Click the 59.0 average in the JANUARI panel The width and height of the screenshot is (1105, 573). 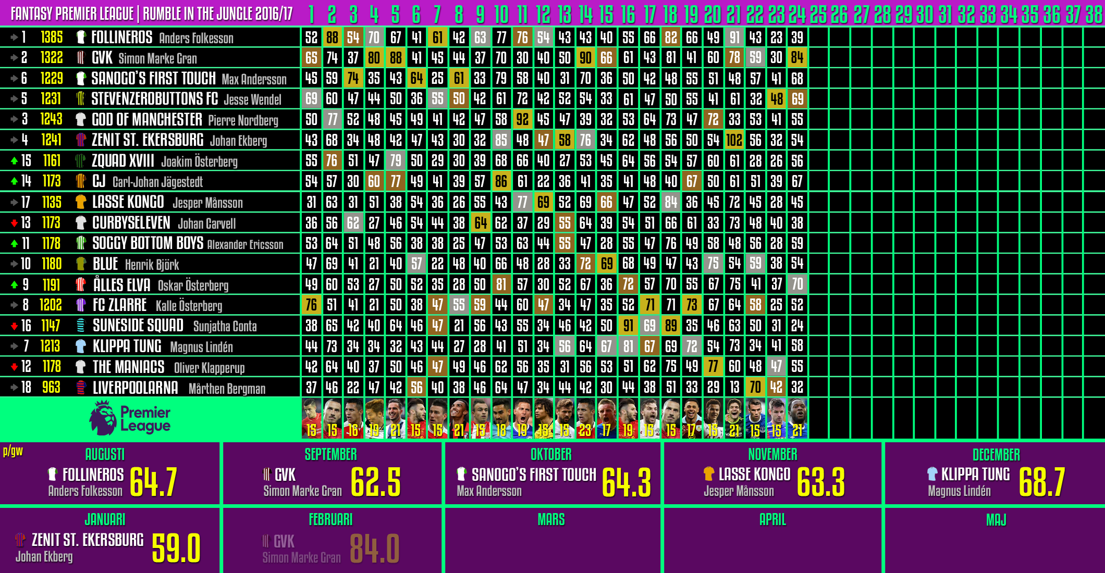[x=176, y=548]
